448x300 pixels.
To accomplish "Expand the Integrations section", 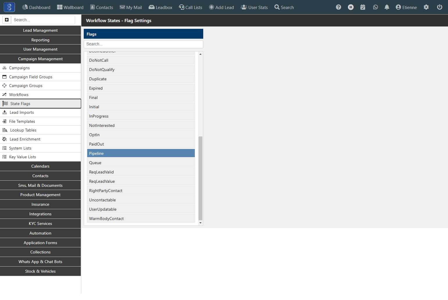I will click(40, 214).
